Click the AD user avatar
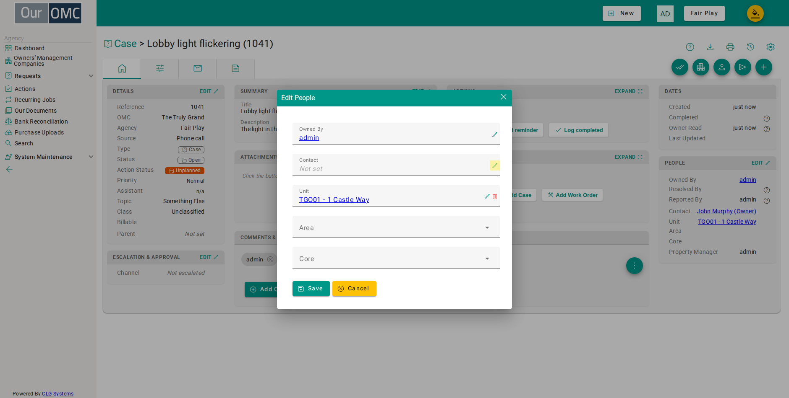Viewport: 789px width, 398px height. [x=665, y=14]
